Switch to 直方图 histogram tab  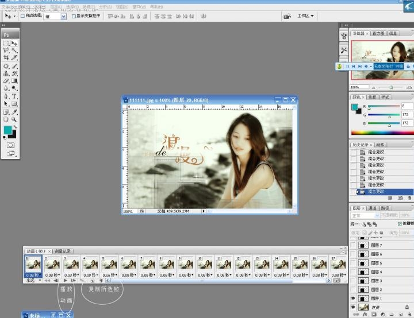click(x=378, y=33)
